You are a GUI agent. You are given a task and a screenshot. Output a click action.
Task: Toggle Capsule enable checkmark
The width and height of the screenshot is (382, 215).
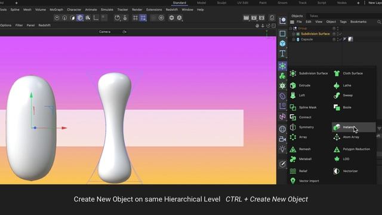click(x=341, y=39)
